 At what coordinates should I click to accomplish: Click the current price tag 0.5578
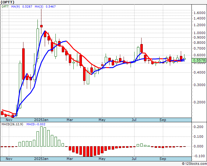[199, 61]
